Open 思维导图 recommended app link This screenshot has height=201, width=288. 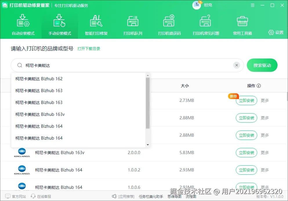point(175,196)
